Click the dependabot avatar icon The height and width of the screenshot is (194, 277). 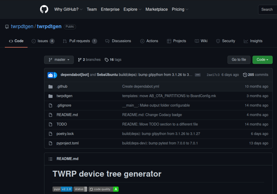pos(51,75)
